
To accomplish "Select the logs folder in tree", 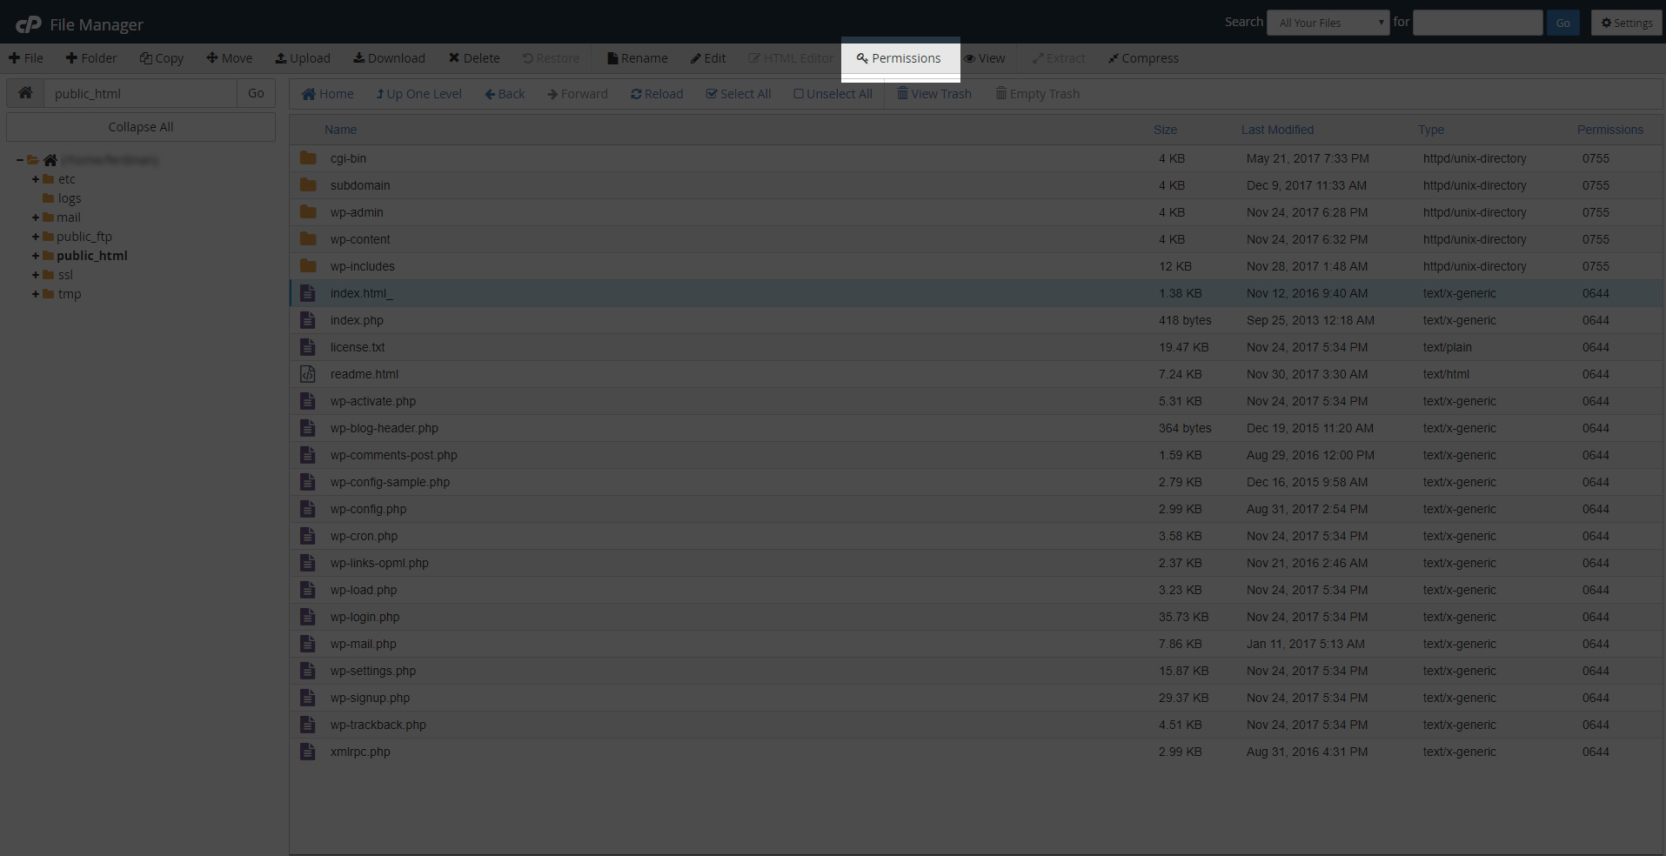I will (x=69, y=198).
